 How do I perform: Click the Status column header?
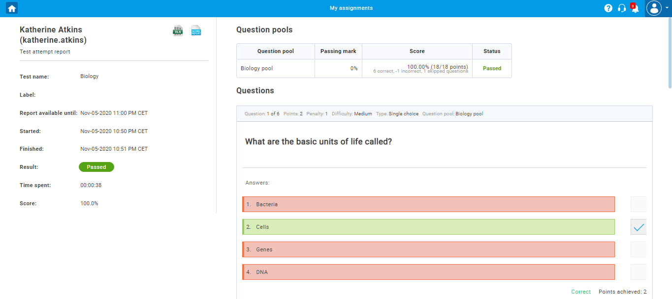coord(491,51)
